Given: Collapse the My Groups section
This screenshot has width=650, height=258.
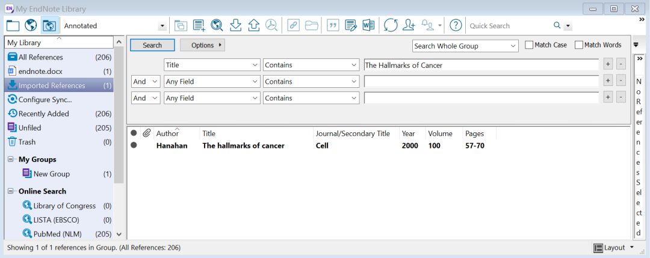Looking at the screenshot, I should (10, 159).
